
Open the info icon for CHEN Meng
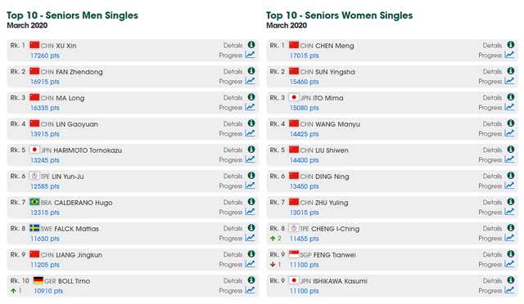click(x=511, y=45)
